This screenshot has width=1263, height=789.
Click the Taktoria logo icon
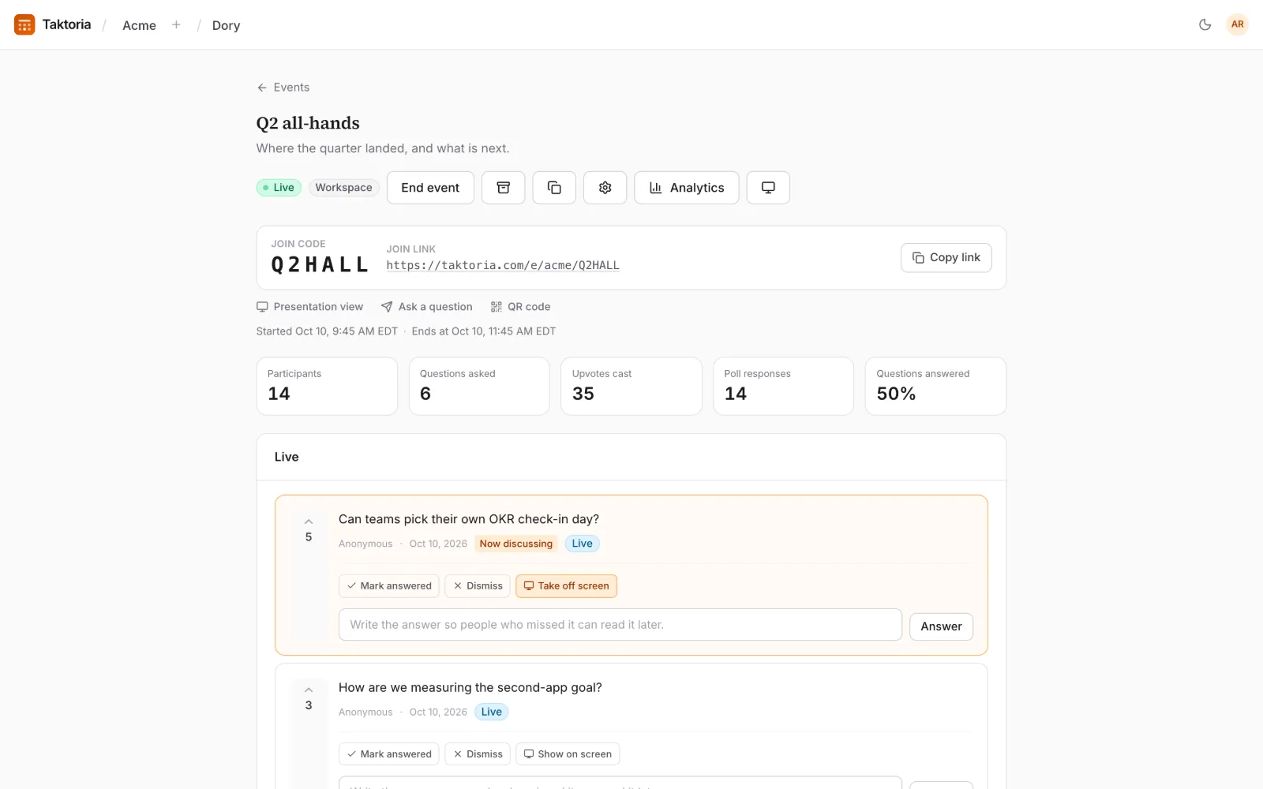[24, 24]
